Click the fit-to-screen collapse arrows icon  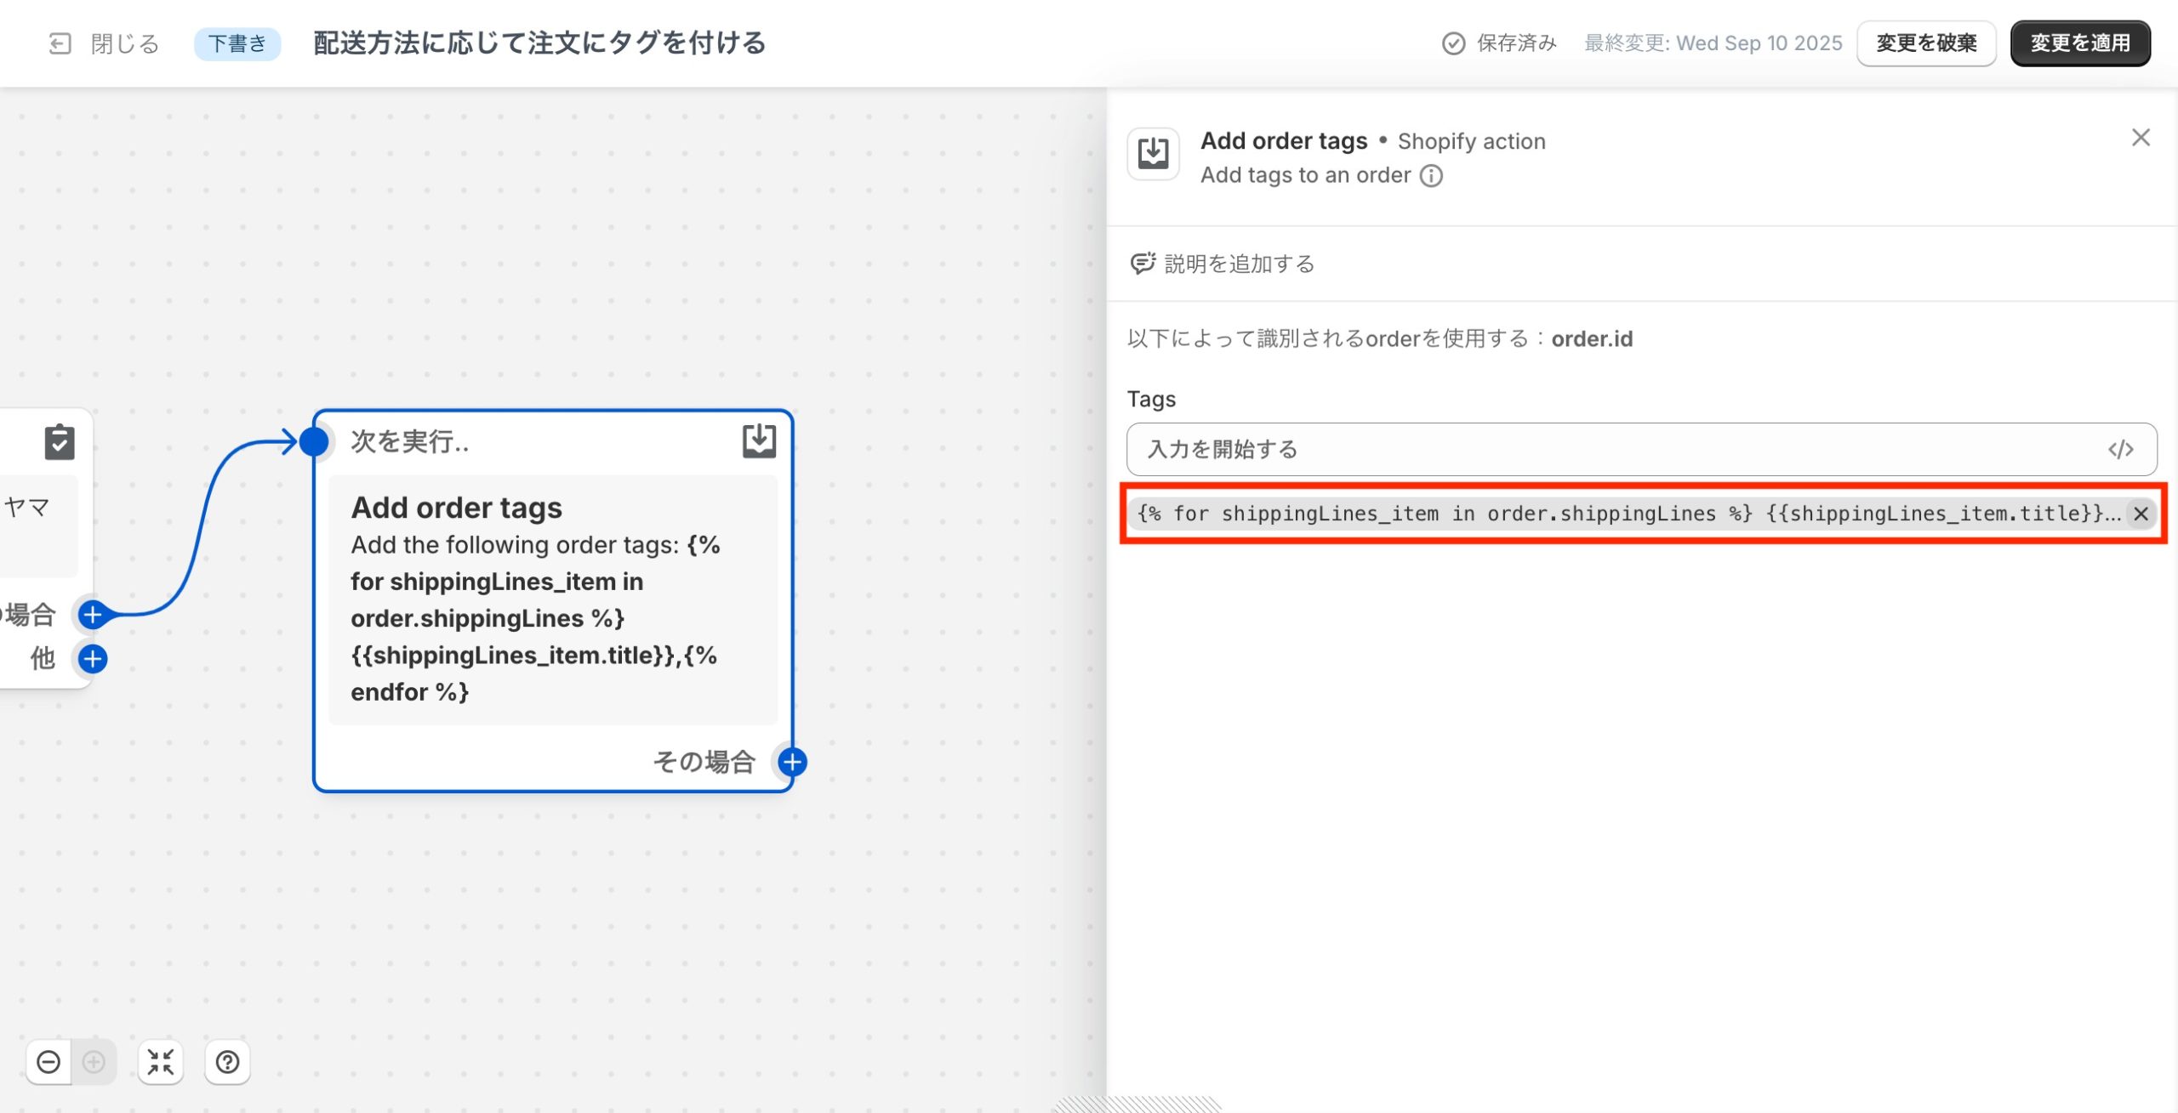160,1062
